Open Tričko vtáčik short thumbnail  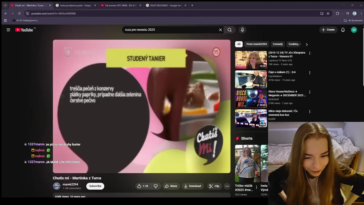(x=247, y=163)
